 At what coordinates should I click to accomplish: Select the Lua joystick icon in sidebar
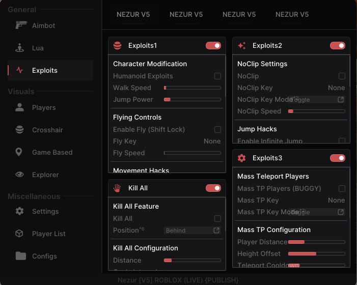pos(19,48)
